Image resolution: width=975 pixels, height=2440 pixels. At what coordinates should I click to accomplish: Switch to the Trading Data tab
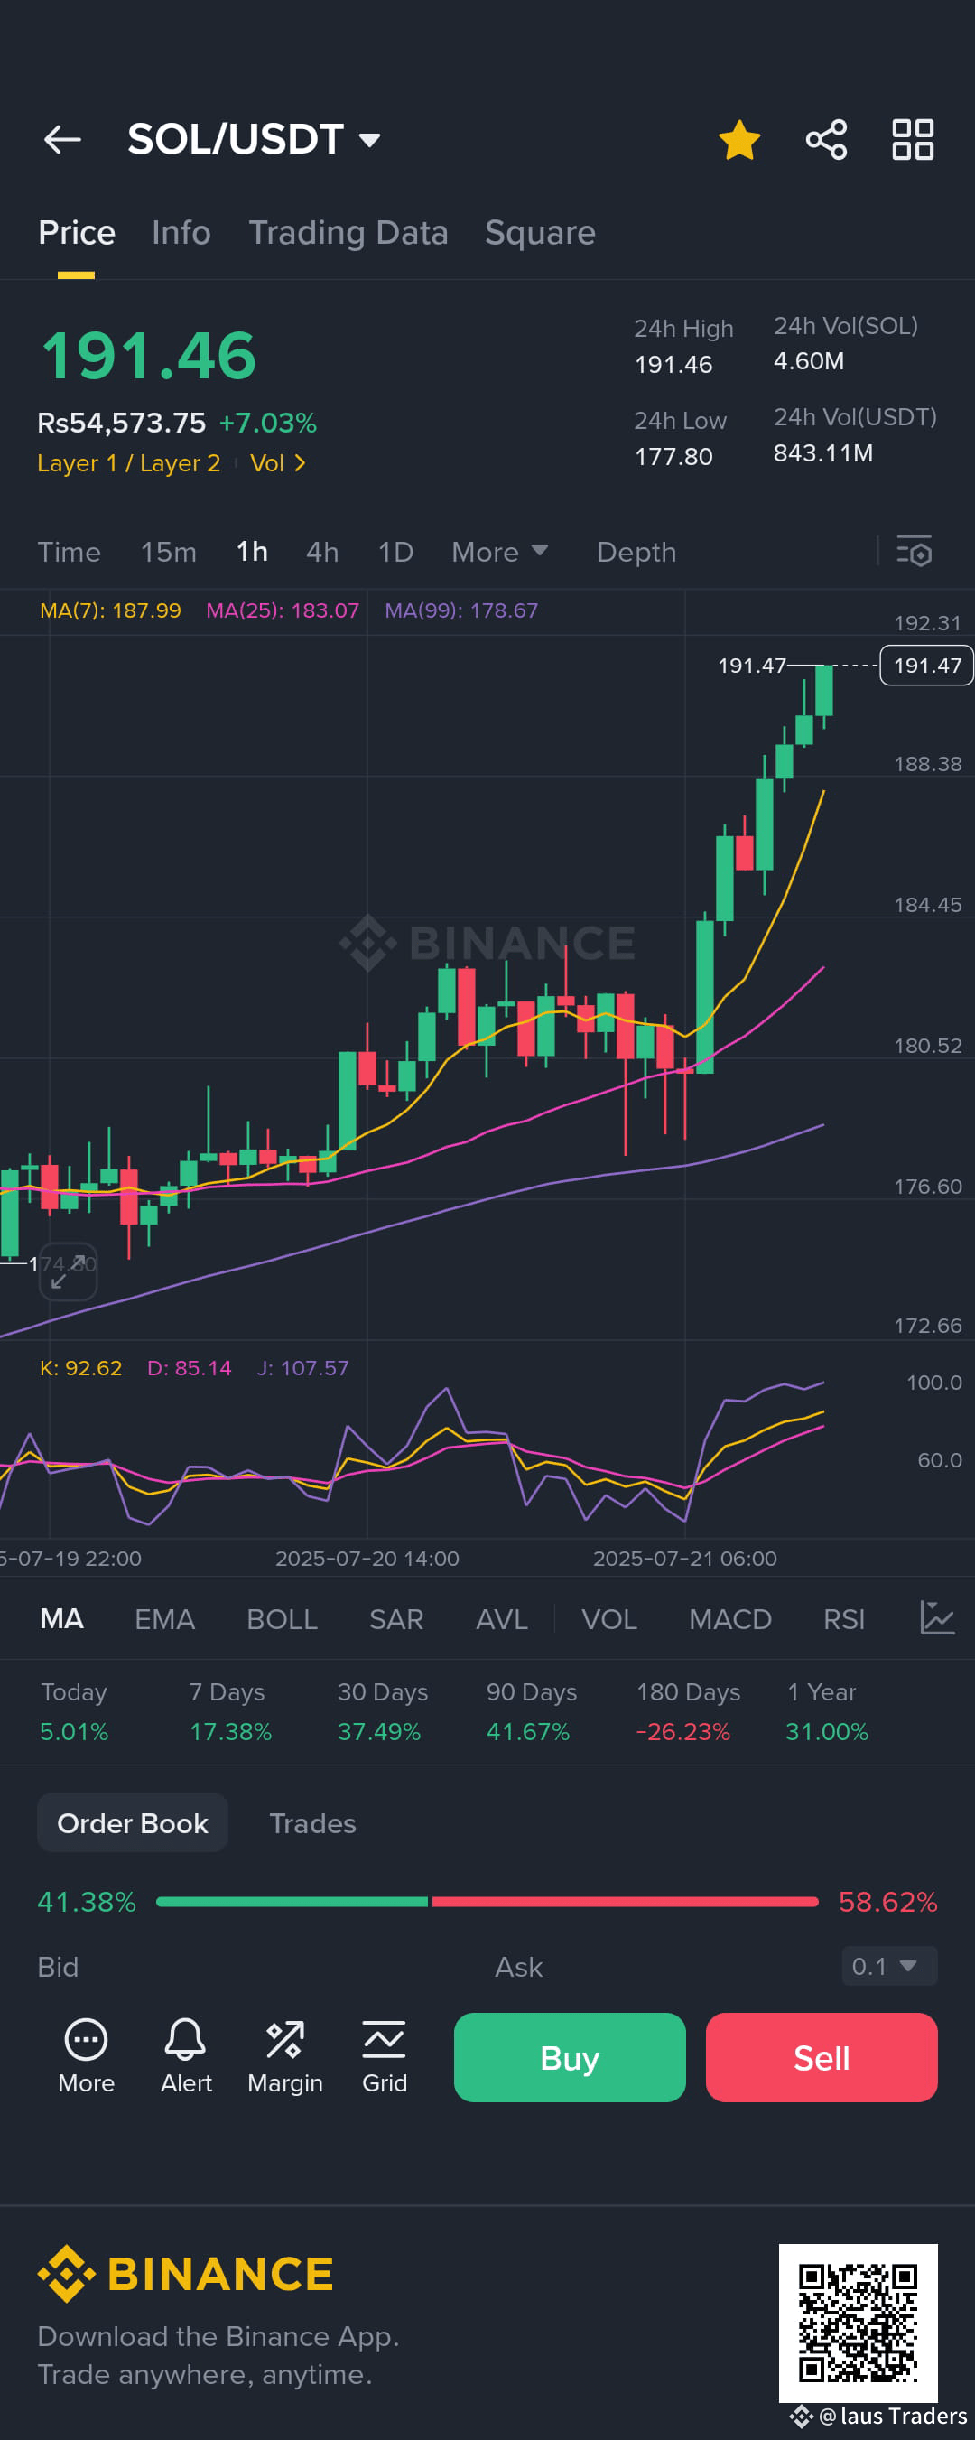click(348, 233)
